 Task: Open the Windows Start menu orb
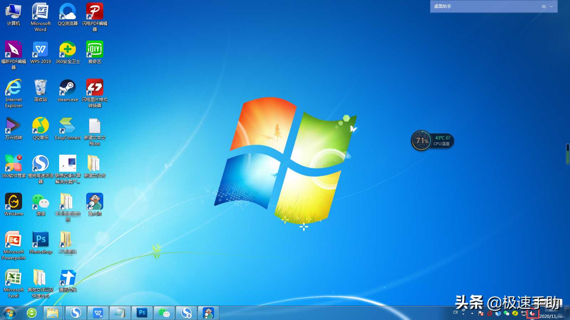pos(10,313)
